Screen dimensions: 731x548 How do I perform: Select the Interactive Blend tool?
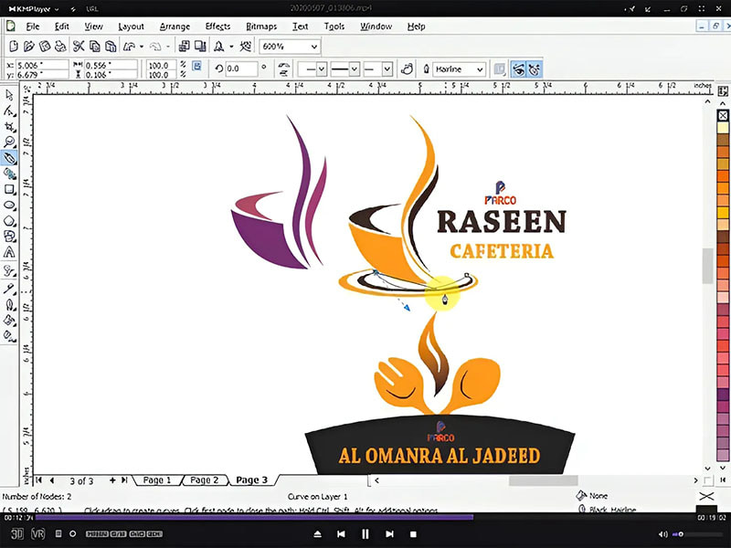(x=9, y=270)
